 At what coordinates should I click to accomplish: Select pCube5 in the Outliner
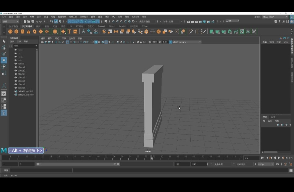click(21, 77)
